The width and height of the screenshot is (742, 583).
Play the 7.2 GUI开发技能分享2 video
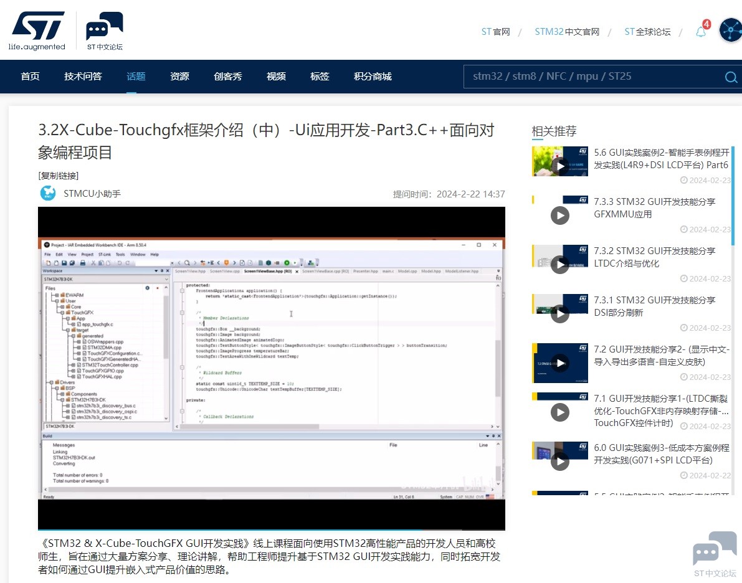[x=560, y=363]
